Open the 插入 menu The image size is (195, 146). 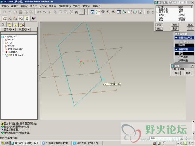[33, 6]
